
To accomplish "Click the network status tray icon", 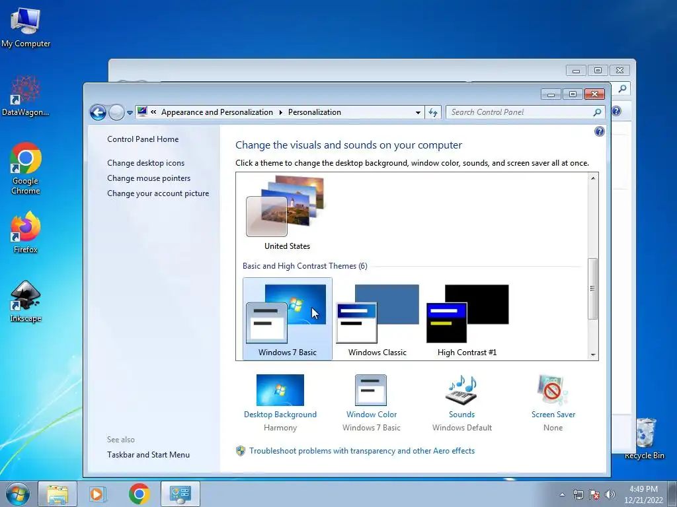I will [x=578, y=494].
